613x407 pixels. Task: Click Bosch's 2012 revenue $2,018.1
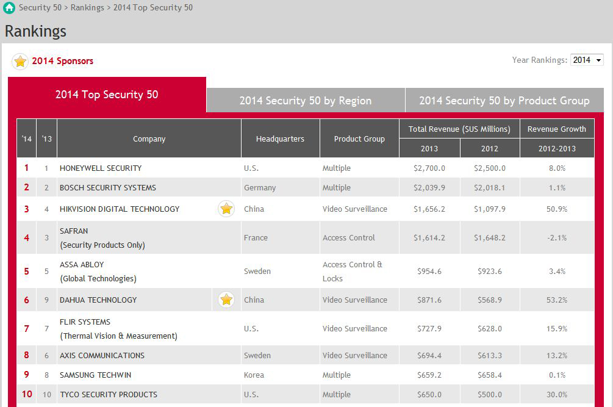489,188
